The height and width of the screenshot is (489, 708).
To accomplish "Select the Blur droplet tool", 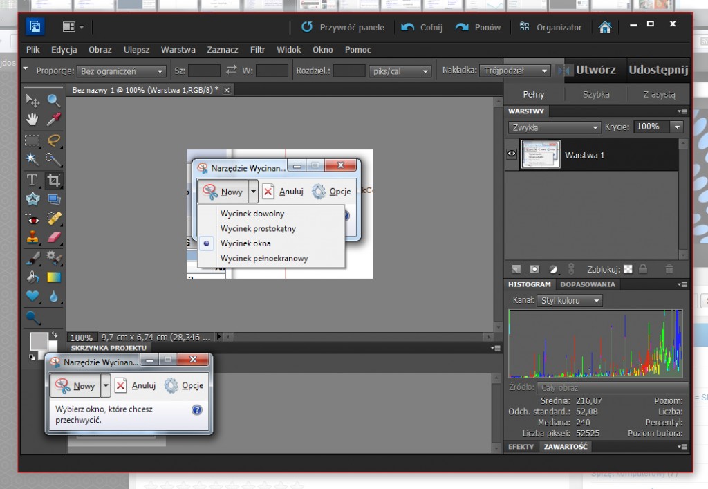I will (54, 296).
